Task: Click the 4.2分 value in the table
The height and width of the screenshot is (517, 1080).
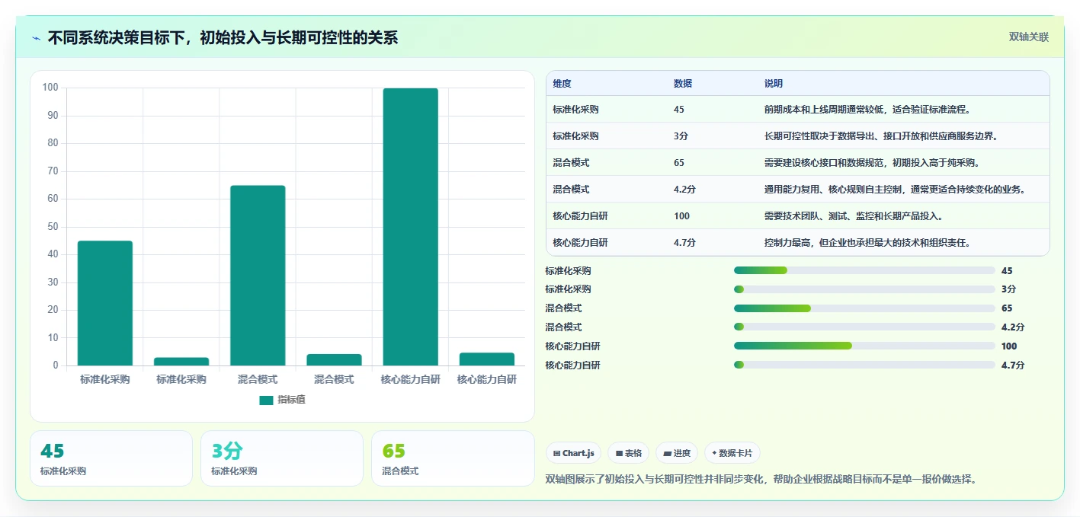Action: pyautogui.click(x=684, y=190)
